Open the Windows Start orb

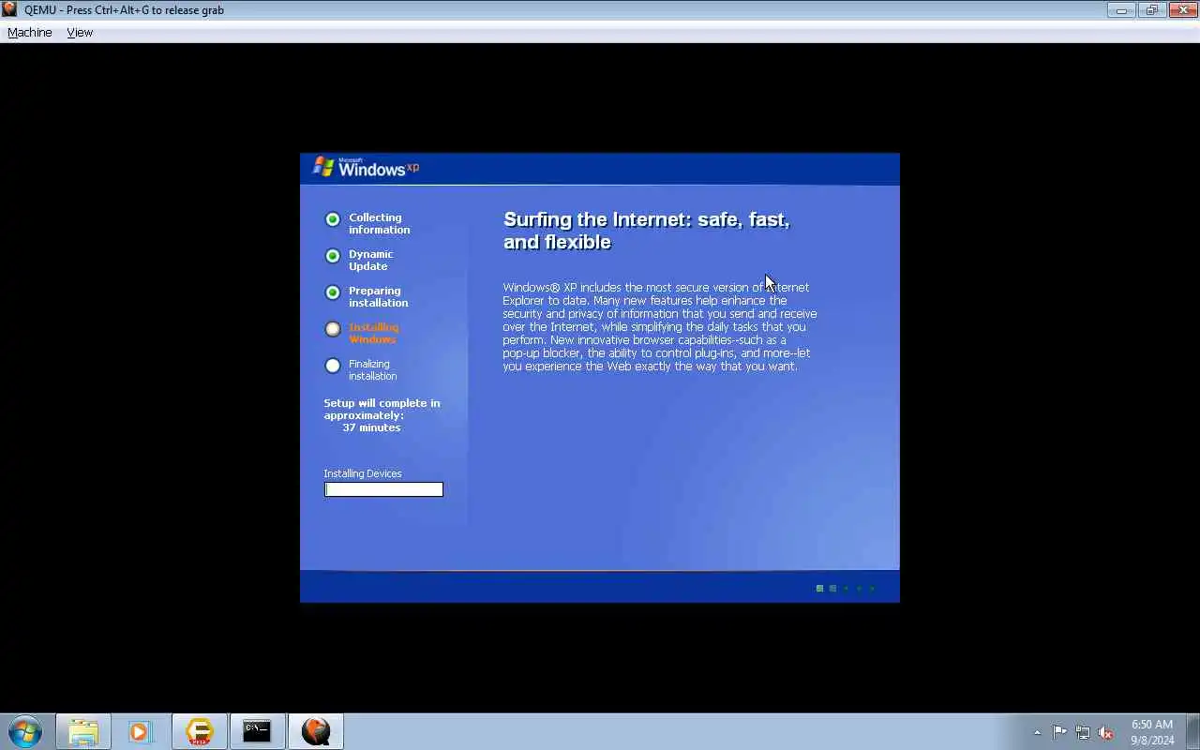click(25, 731)
